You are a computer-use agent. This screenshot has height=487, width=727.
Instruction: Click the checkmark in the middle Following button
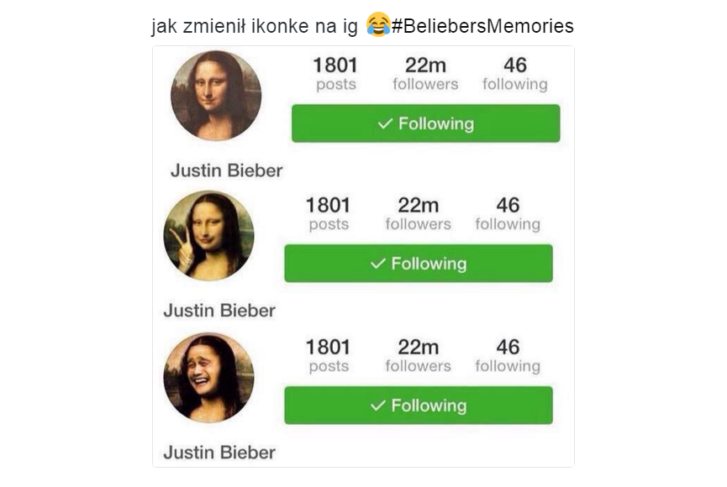(378, 264)
